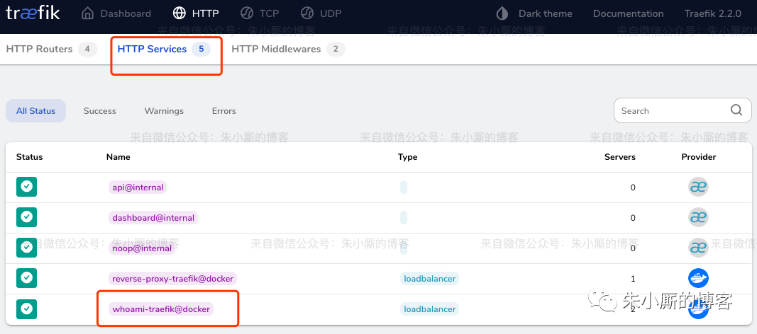Image resolution: width=757 pixels, height=334 pixels.
Task: Click the HTTP Middlewares count badge 2
Action: coord(336,49)
